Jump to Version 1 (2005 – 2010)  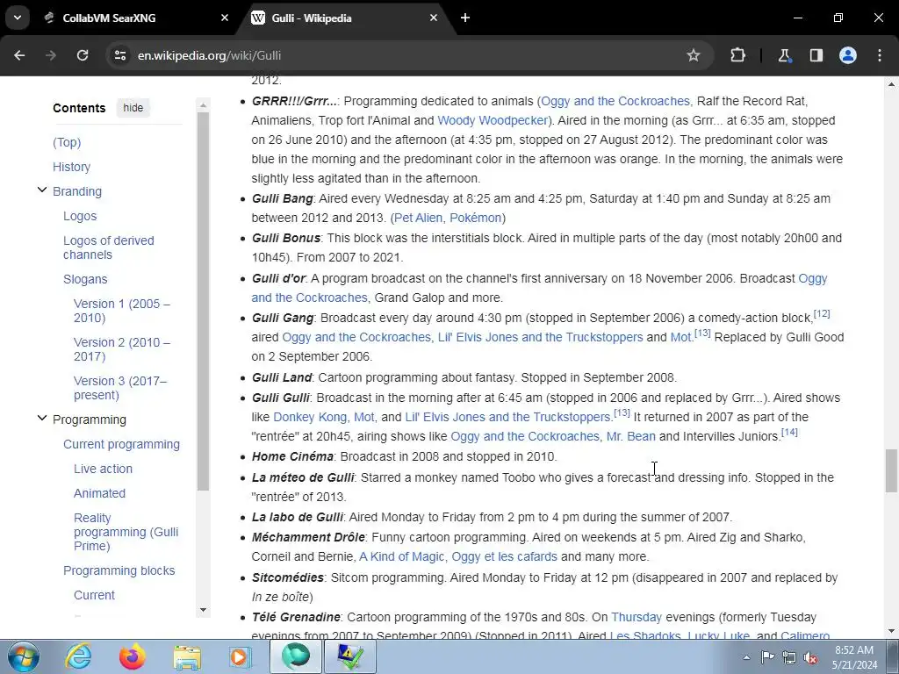point(121,311)
